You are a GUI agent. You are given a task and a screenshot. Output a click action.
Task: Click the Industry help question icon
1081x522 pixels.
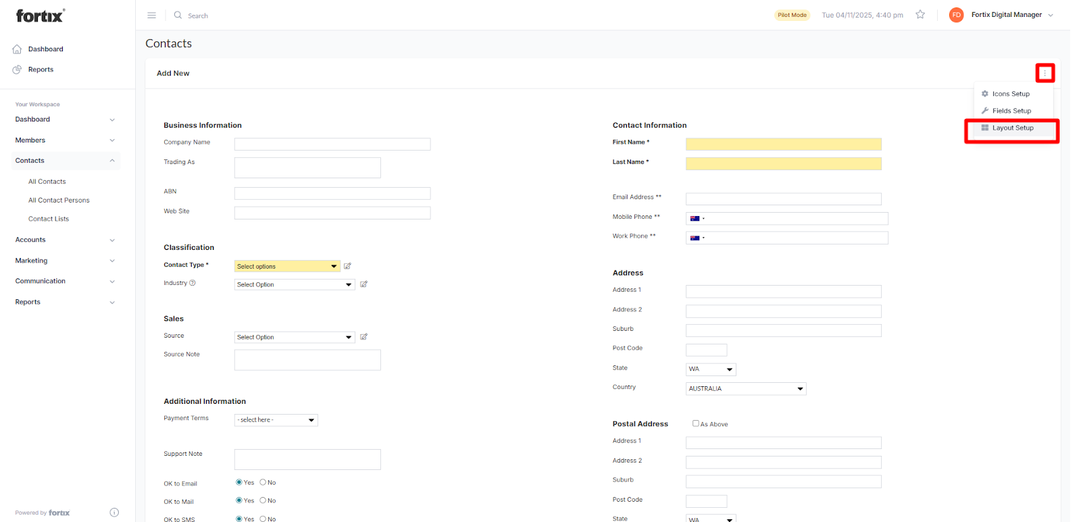coord(193,283)
